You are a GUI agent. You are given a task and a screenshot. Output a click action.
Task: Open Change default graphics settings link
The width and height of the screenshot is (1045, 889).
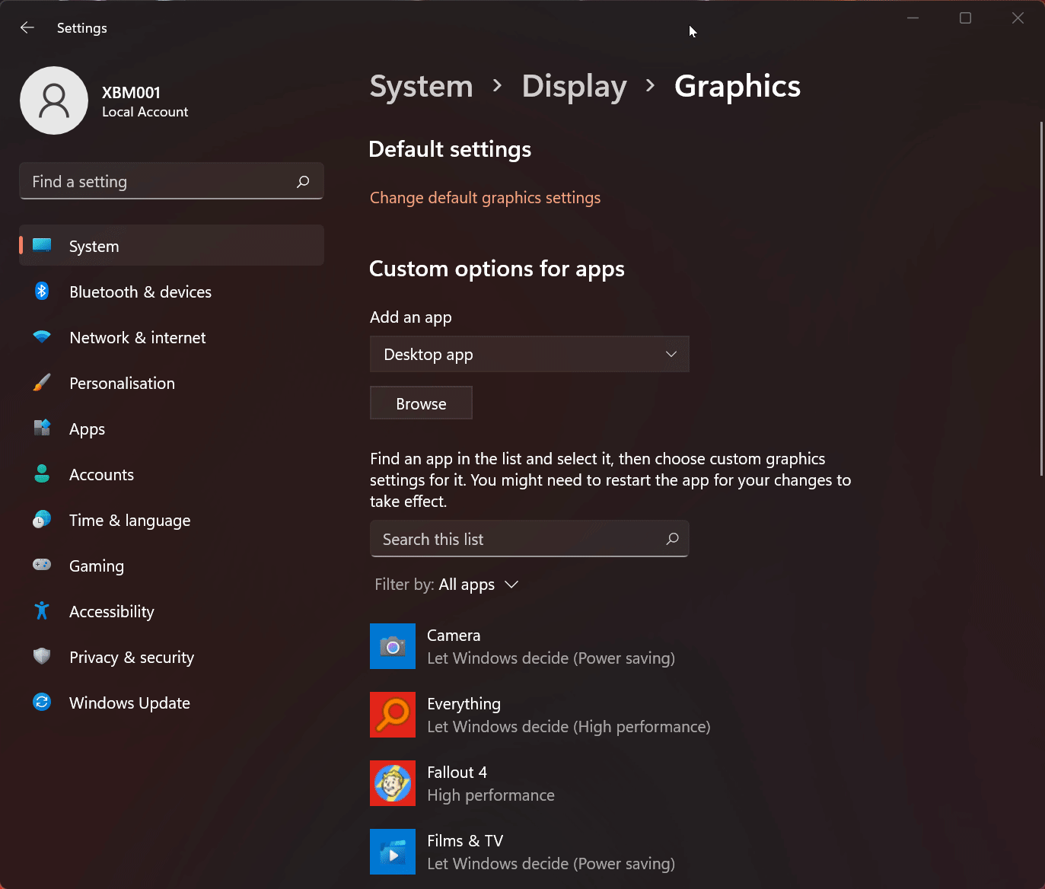(485, 198)
